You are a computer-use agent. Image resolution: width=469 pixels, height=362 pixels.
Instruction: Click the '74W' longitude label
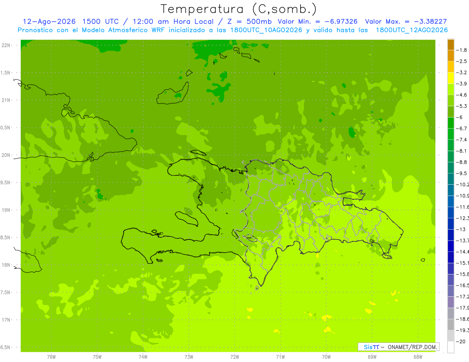pyautogui.click(x=143, y=357)
